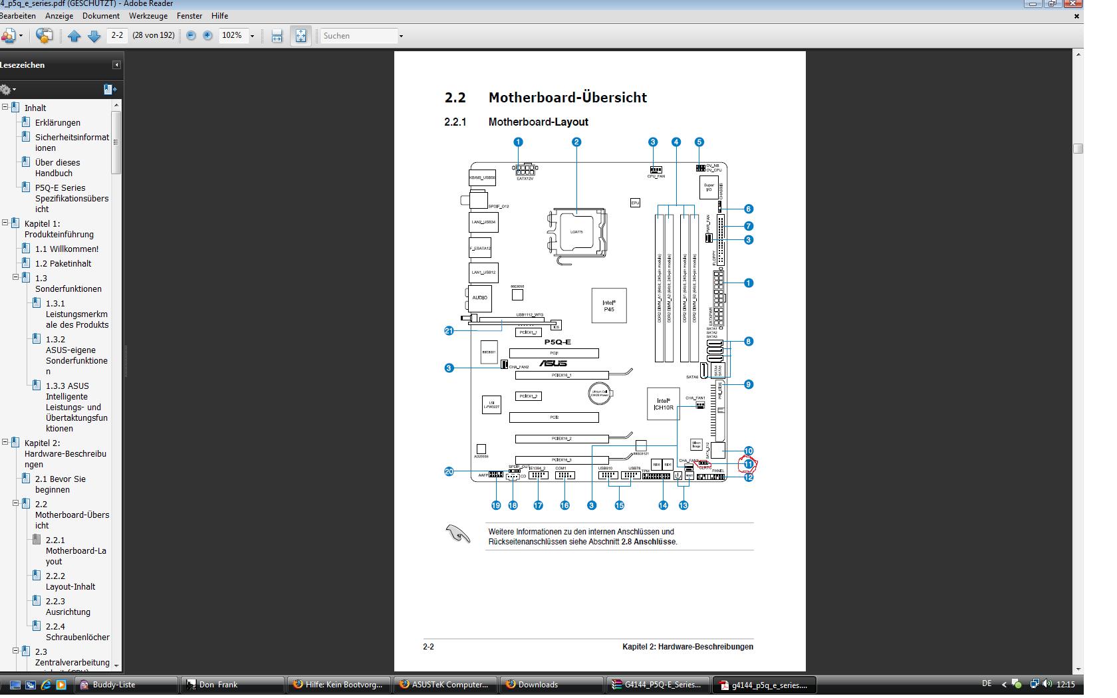
Task: Open the 1.3.1 Leistungsmerkmale des Produkts bookmark
Action: tap(77, 314)
